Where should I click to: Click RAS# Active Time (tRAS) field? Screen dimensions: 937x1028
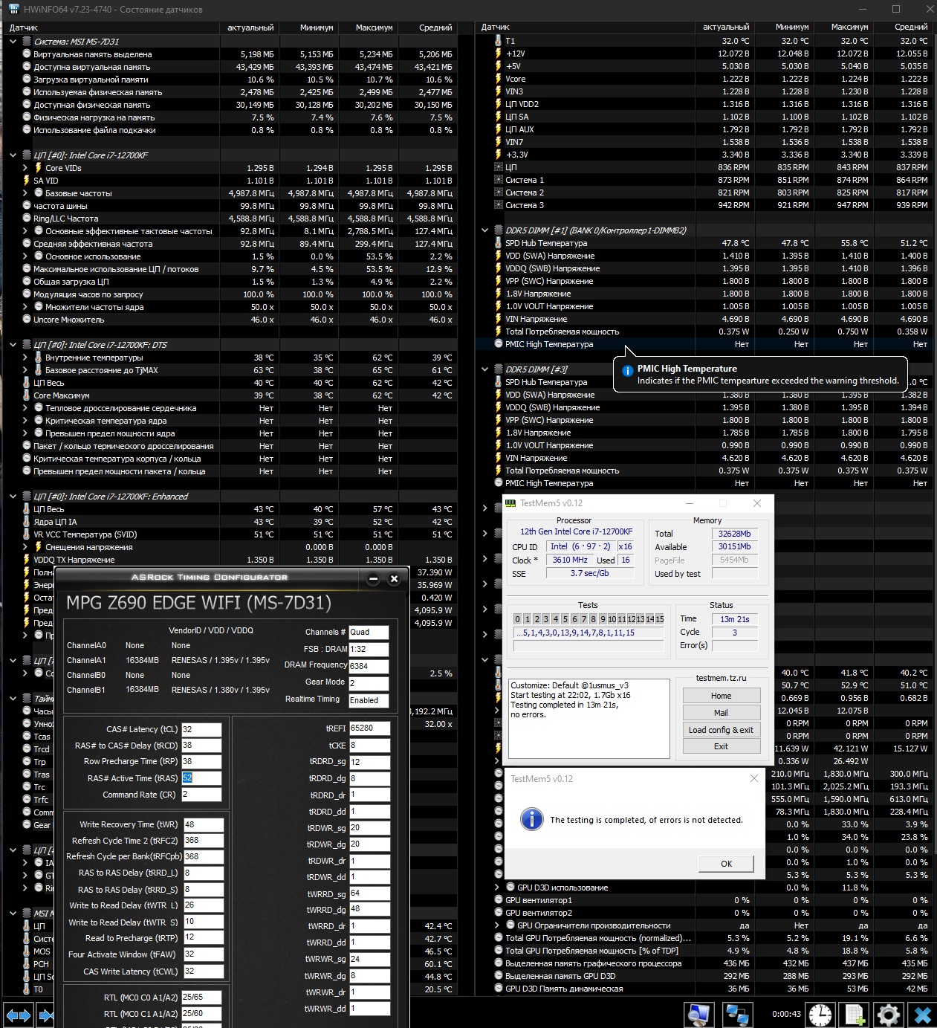tap(201, 778)
